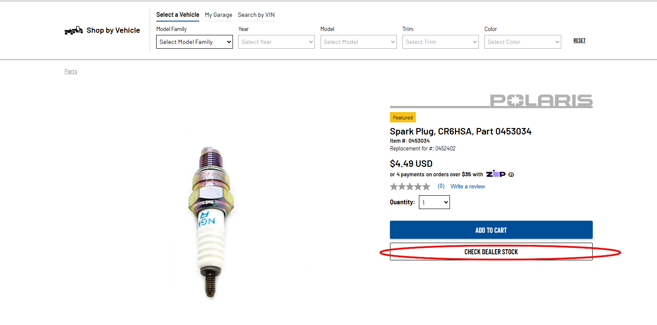657x325 pixels.
Task: Switch to the My Garage tab
Action: coord(218,15)
